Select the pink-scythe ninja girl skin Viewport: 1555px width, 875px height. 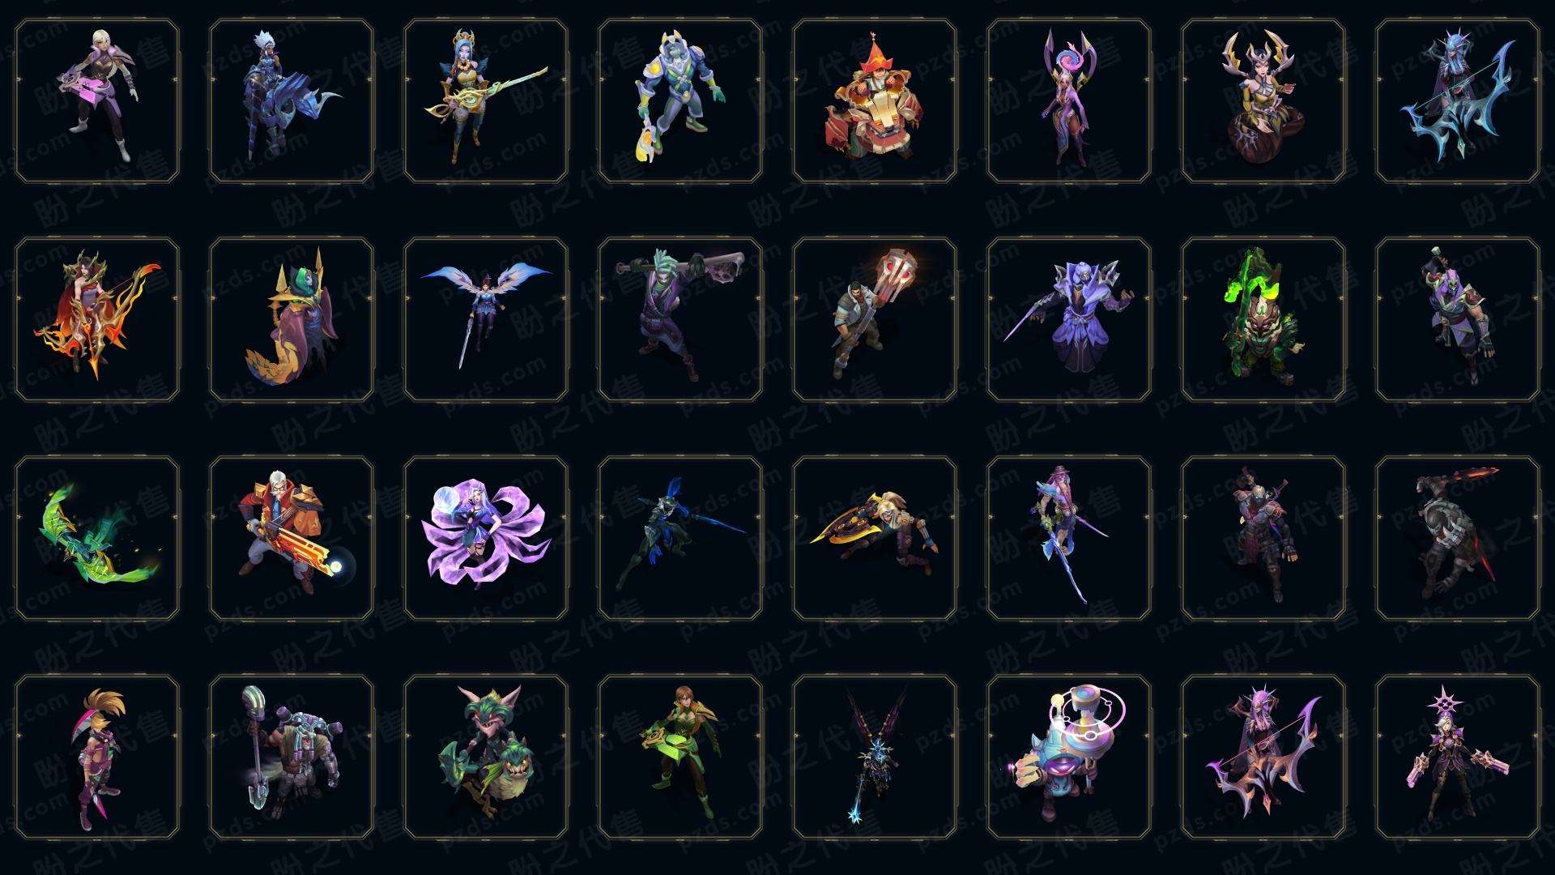(97, 757)
